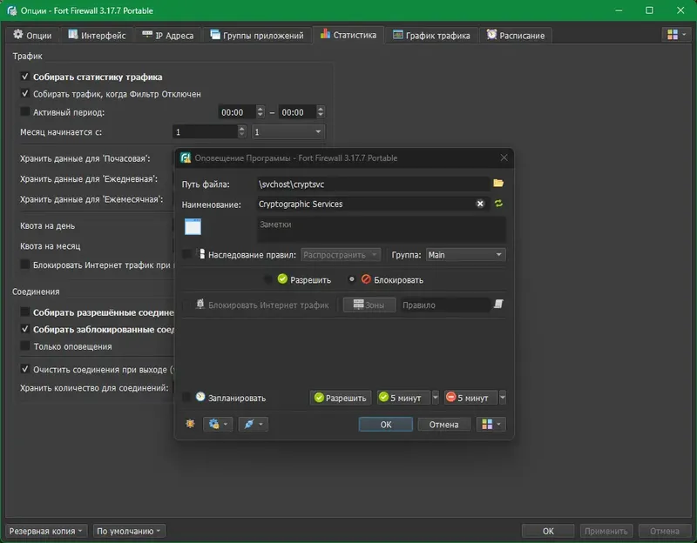Click the active period end time stepper
This screenshot has height=543, width=697.
(x=320, y=112)
